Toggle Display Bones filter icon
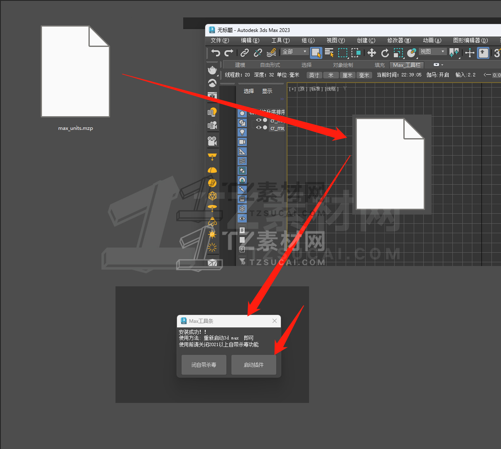This screenshot has width=501, height=449. point(242,190)
